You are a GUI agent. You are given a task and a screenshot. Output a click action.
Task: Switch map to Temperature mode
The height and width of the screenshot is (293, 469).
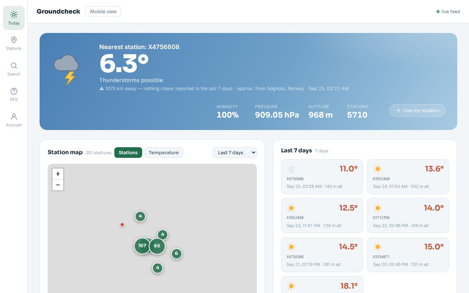click(x=164, y=153)
